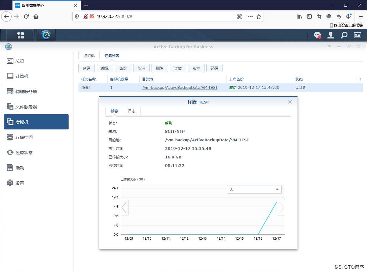
Task: Open the Firefox library icon
Action: 300,16
